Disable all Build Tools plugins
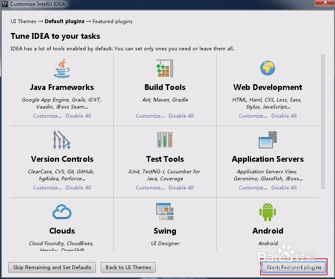Image resolution: width=335 pixels, height=279 pixels. (x=181, y=116)
